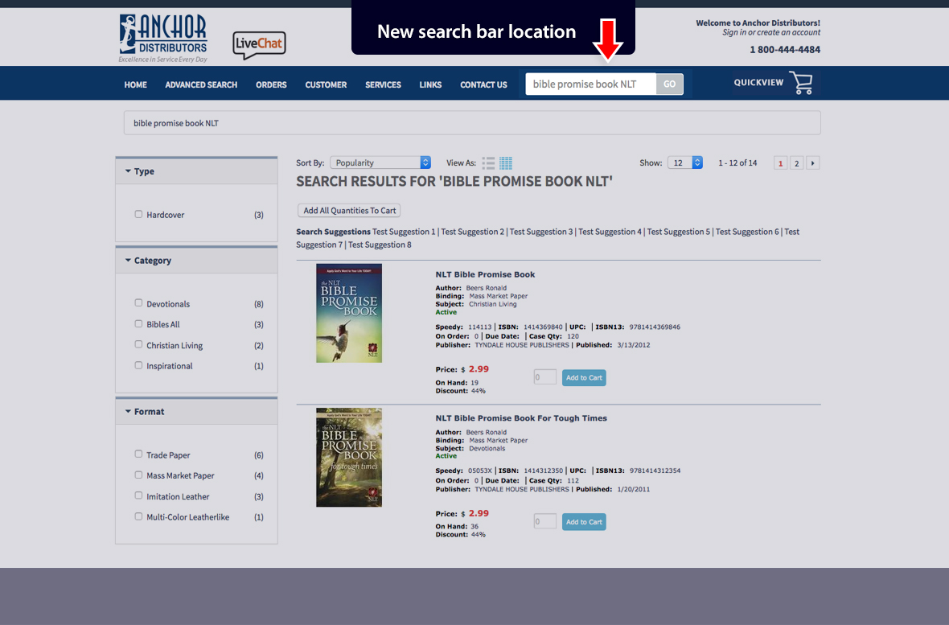949x625 pixels.
Task: Open the Show 12 per page dropdown
Action: click(x=684, y=162)
